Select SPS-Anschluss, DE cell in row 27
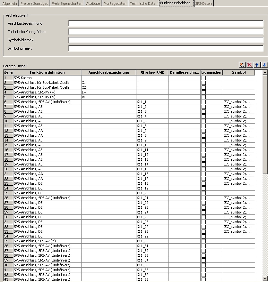Image resolution: width=268 pixels, height=282 pixels. [x=47, y=203]
